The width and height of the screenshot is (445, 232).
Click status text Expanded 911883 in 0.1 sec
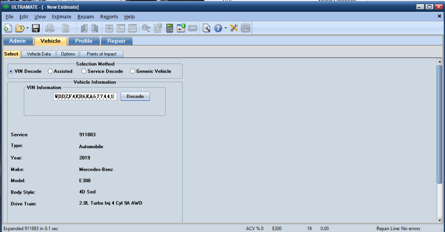point(31,229)
